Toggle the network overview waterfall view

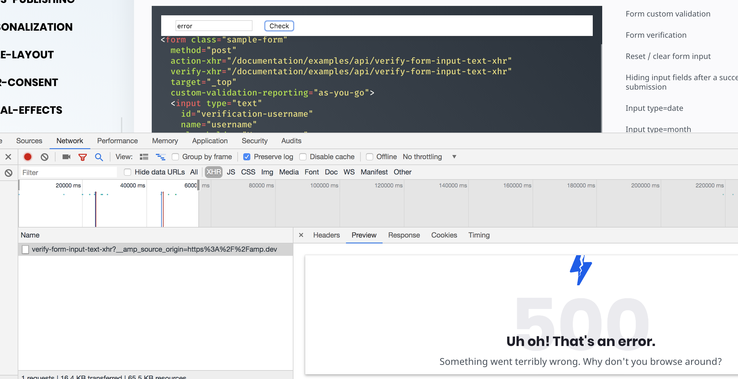[161, 156]
